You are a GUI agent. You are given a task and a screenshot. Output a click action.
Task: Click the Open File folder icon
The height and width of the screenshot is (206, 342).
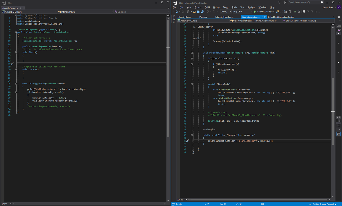(194, 12)
